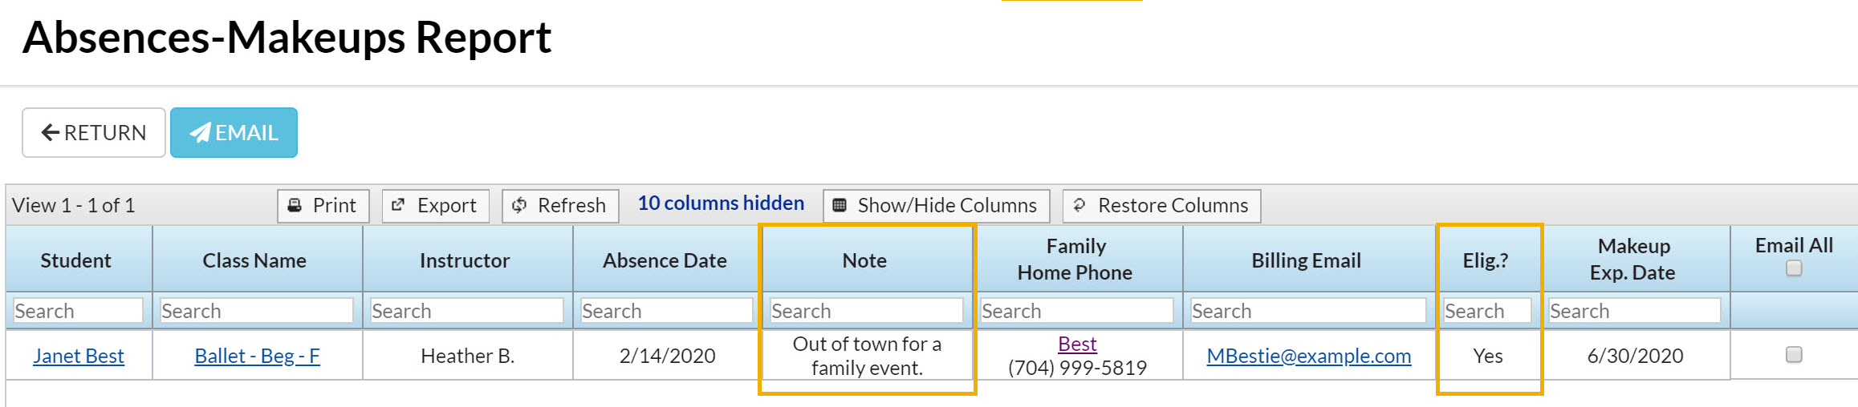
Task: Click the MBestie@example.com email link
Action: [x=1308, y=356]
